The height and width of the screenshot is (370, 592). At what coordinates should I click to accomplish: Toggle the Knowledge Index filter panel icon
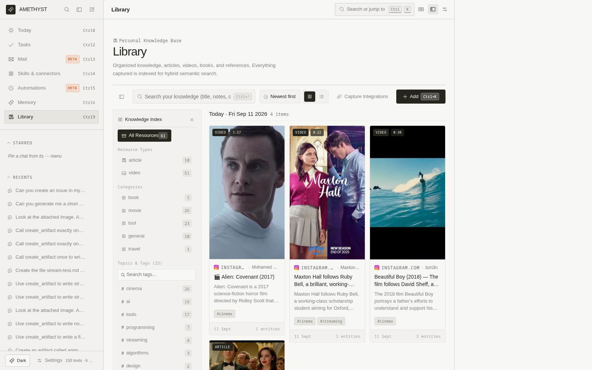point(121,97)
